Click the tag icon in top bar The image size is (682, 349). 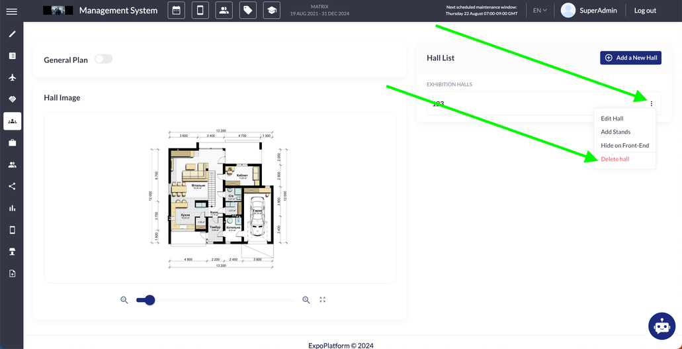click(x=248, y=11)
